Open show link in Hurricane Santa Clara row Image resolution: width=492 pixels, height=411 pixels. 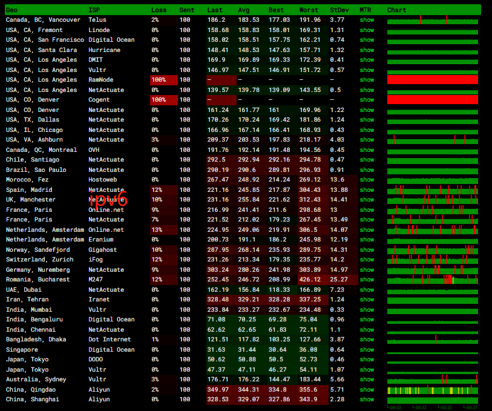(367, 50)
